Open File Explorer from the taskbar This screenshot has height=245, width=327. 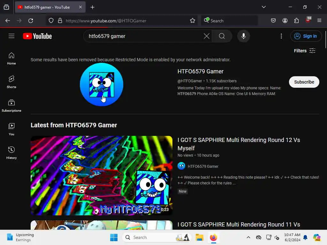(x=199, y=237)
